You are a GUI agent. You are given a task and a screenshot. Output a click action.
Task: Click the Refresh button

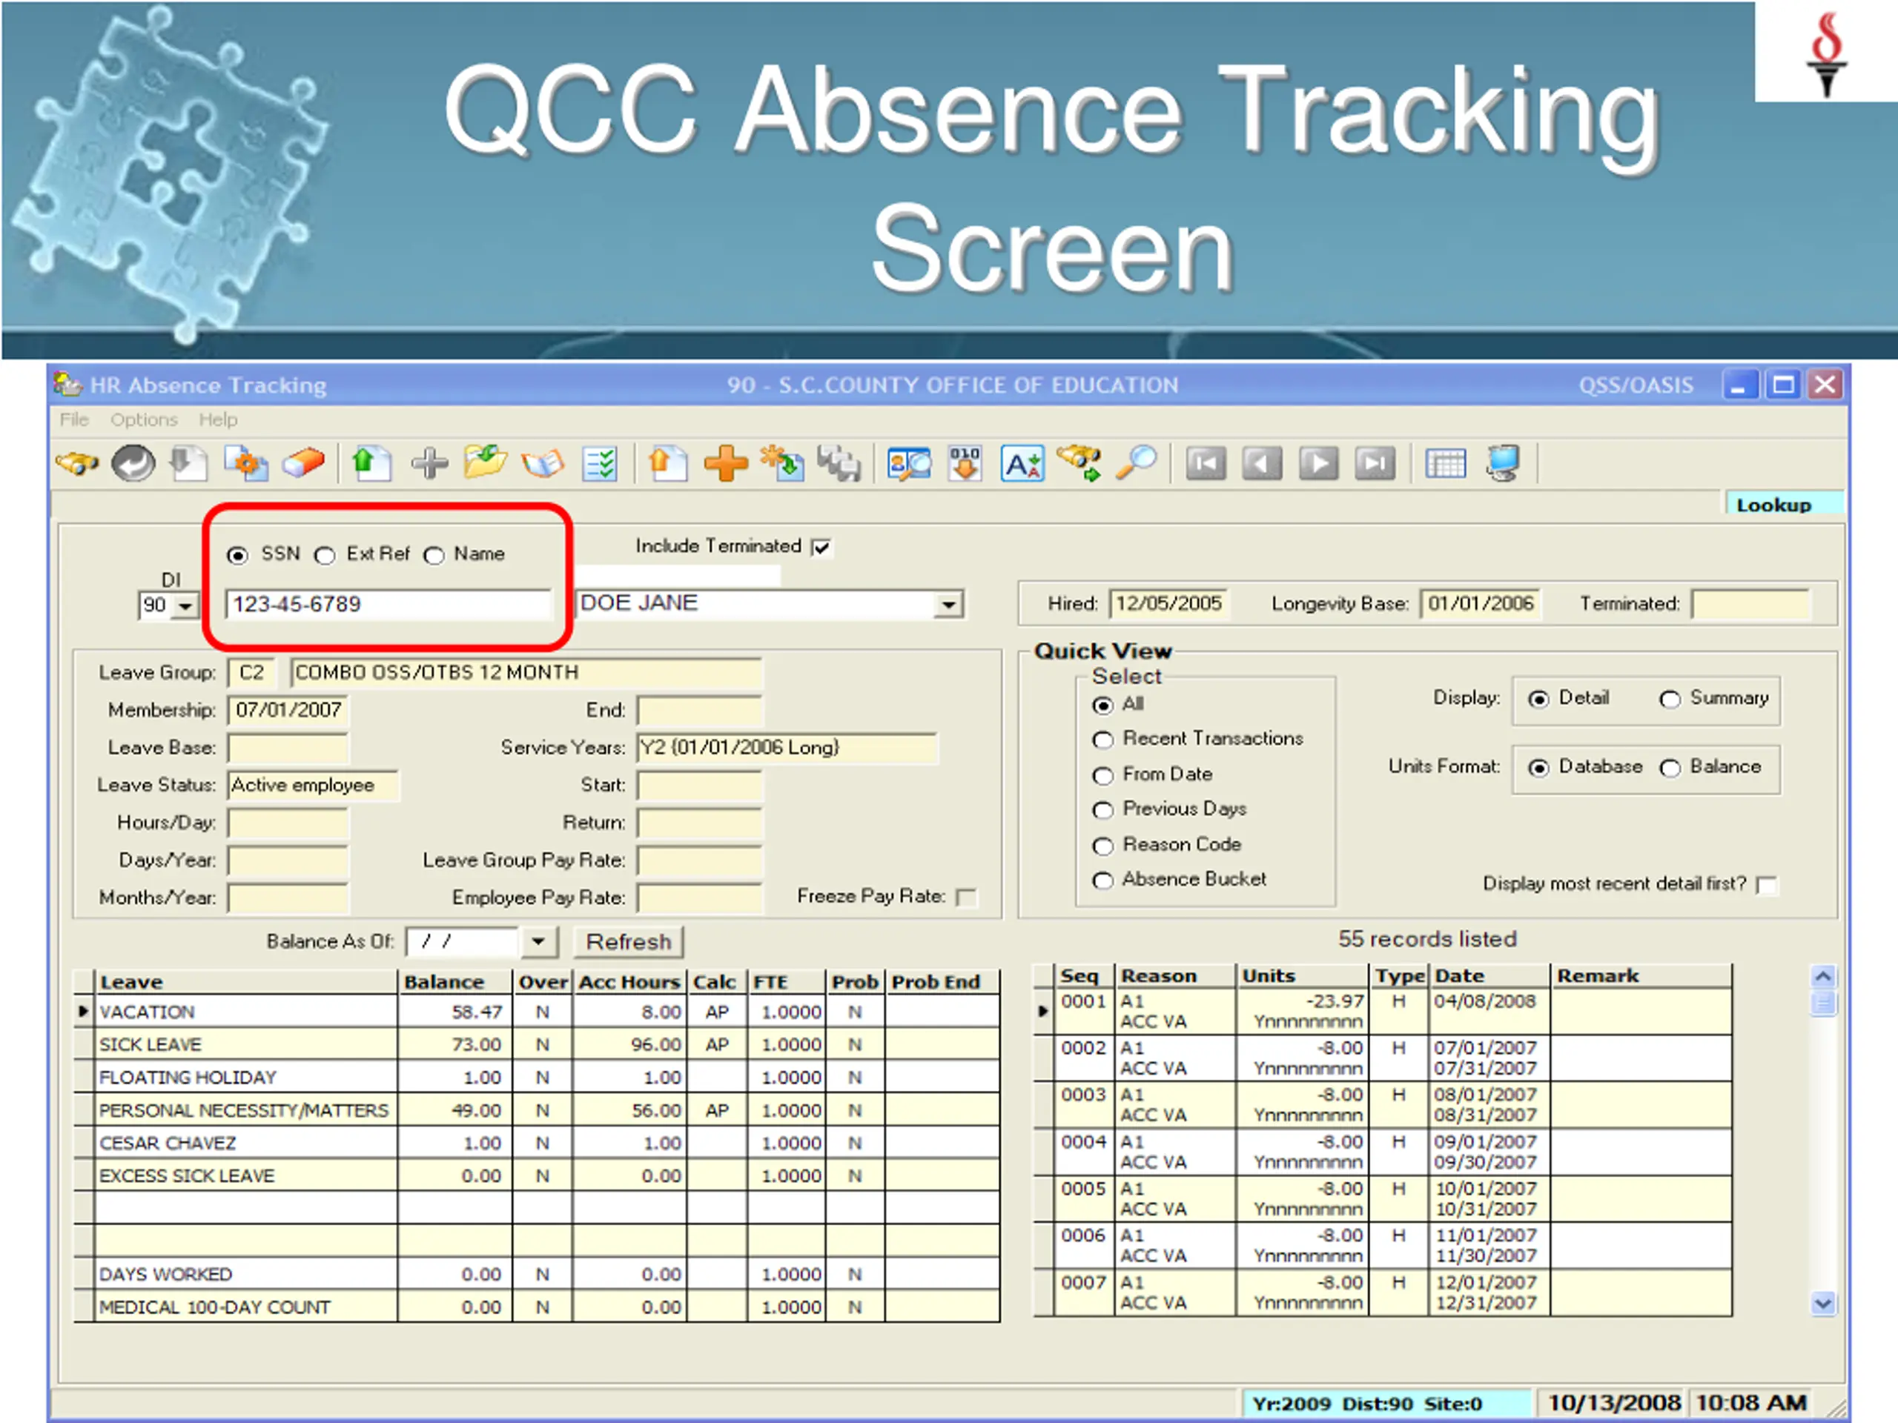click(628, 942)
